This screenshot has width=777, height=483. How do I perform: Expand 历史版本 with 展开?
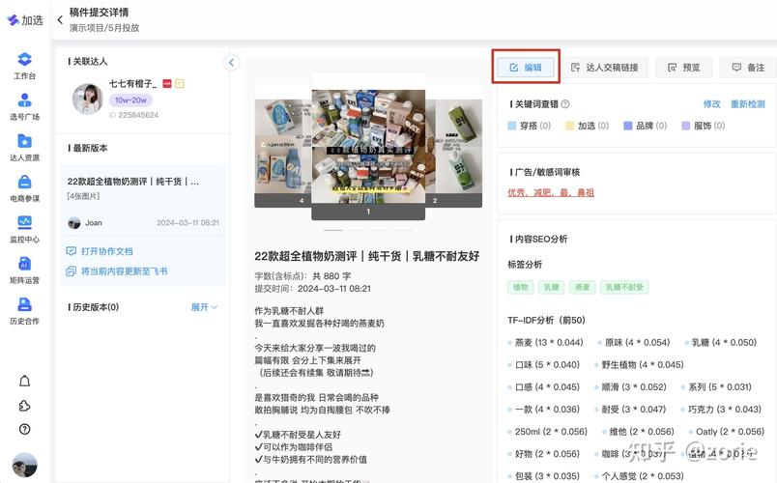tap(204, 307)
